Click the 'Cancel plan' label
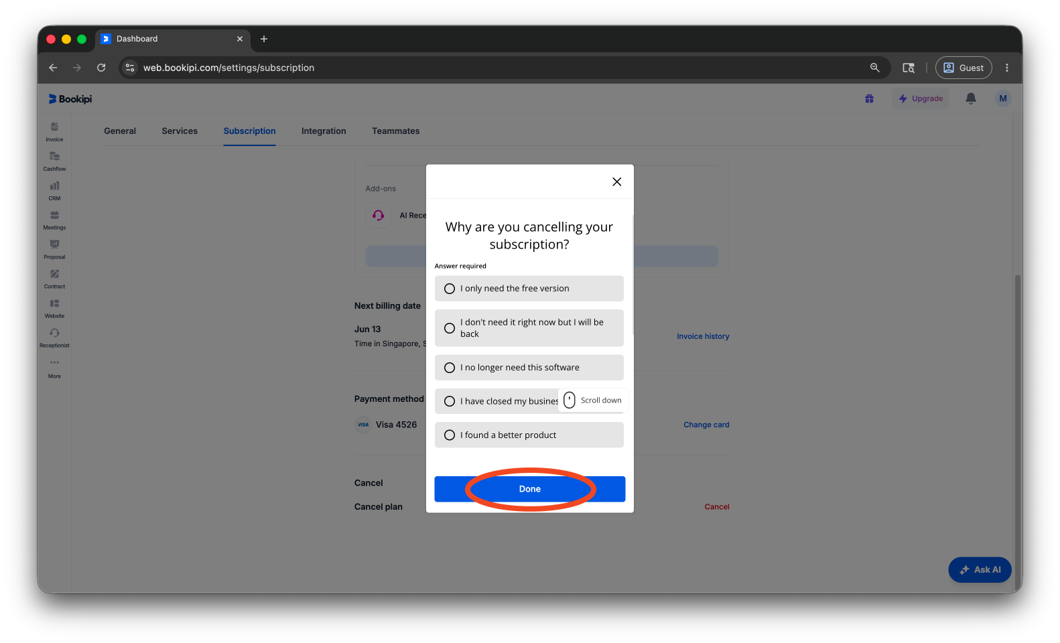Screen dimensions: 1060x643 (x=379, y=507)
